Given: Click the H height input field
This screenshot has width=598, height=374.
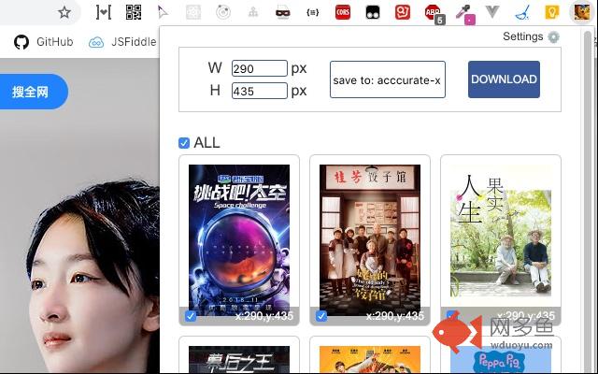Looking at the screenshot, I should [260, 91].
